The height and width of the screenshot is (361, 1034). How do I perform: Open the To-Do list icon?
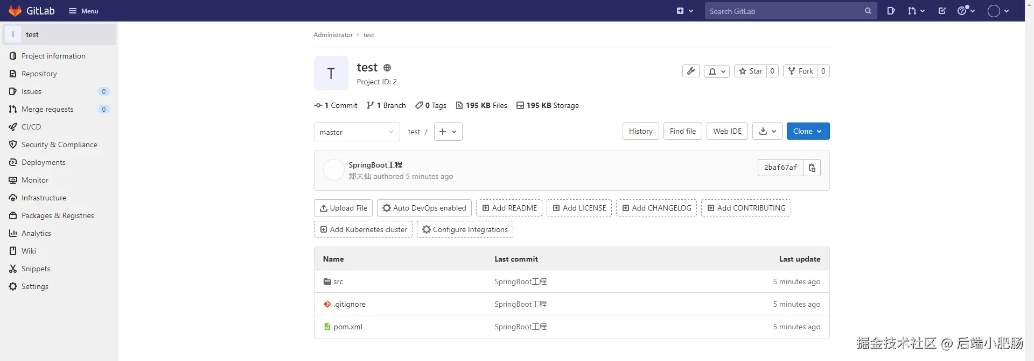(x=942, y=11)
